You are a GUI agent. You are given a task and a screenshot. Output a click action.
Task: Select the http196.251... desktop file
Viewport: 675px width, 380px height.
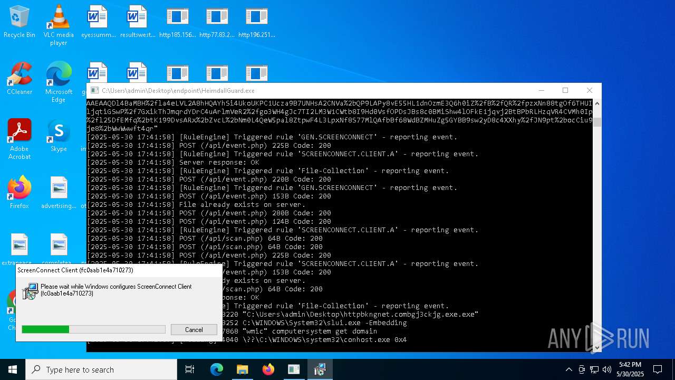256,22
